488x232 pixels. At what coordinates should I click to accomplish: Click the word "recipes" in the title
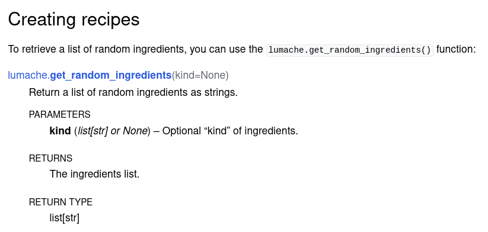[110, 20]
